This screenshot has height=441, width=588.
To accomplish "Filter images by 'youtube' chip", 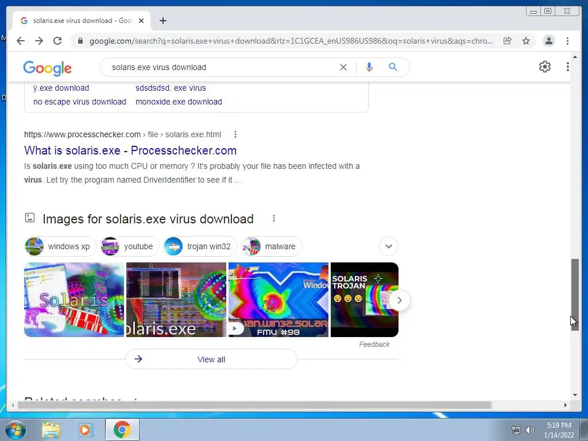I will [129, 246].
